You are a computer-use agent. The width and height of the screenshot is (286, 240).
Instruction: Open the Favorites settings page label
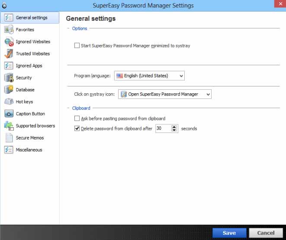tap(25, 30)
